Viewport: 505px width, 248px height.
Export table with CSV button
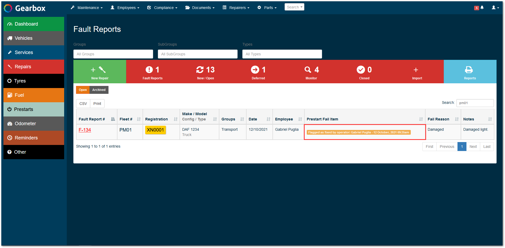pyautogui.click(x=83, y=104)
